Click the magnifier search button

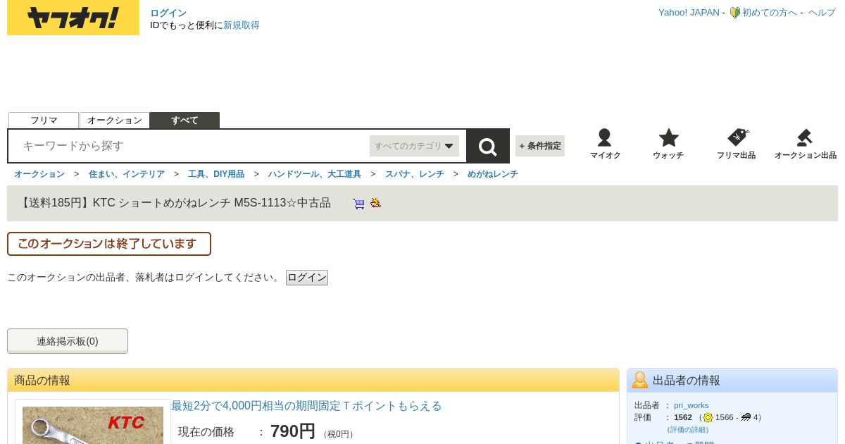(488, 146)
